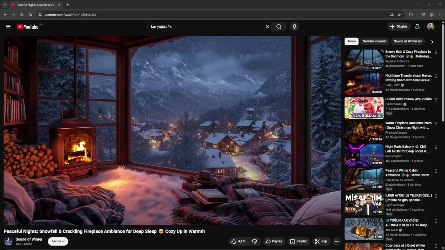Viewport: 445px width, 250px height.
Task: Open options for Nighttime Thunderstorm Haven video
Action: tap(436, 76)
